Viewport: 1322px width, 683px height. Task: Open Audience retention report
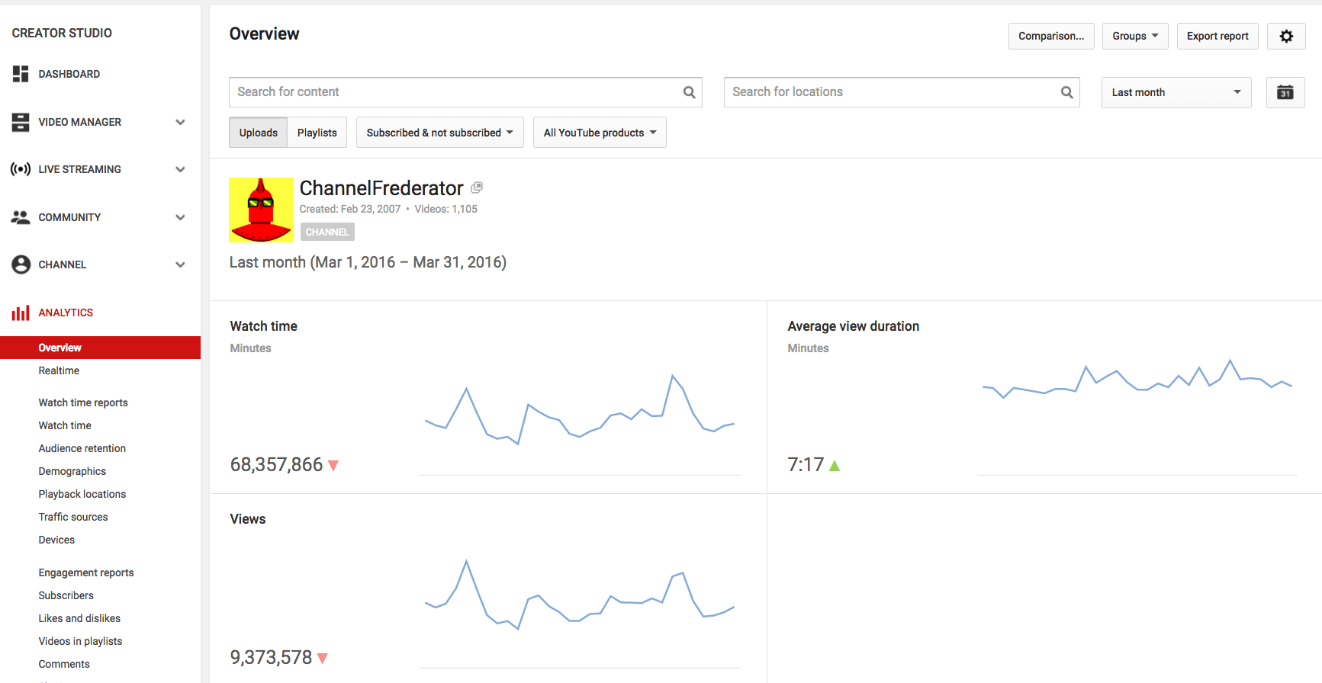tap(82, 448)
